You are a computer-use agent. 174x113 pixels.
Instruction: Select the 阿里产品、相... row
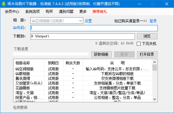(83, 97)
